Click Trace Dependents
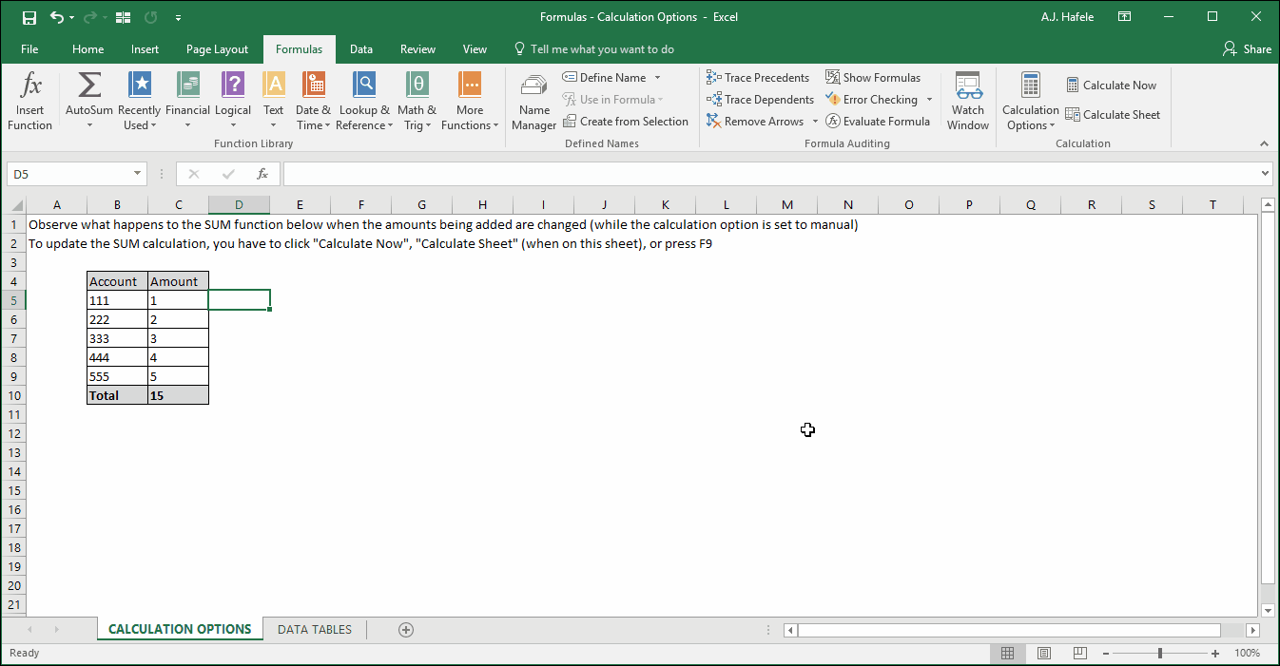Screen dimensions: 1280x666 click(760, 100)
